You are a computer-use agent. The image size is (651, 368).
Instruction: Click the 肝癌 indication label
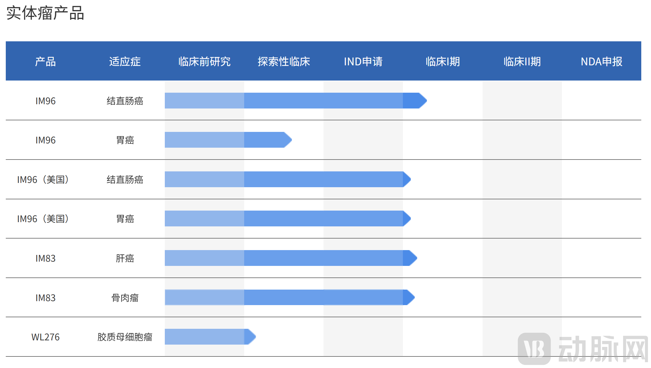coord(125,258)
